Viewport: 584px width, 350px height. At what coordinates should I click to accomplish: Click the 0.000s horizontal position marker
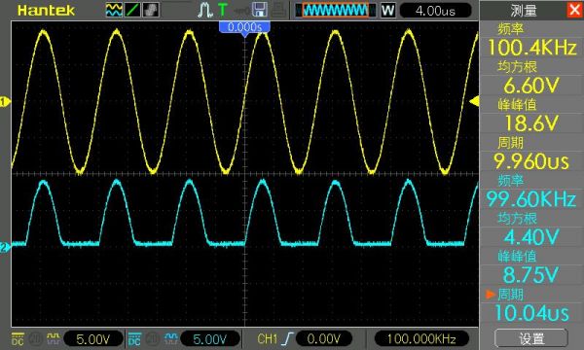[x=244, y=27]
